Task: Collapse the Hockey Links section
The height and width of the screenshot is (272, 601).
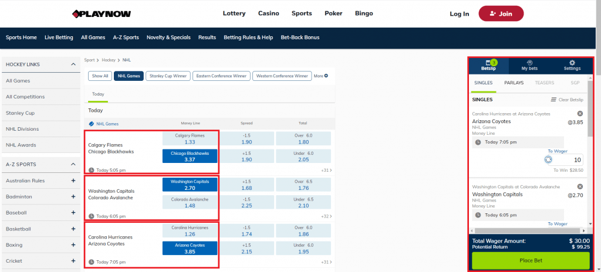Action: 73,64
